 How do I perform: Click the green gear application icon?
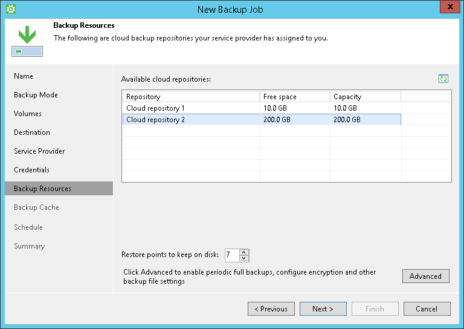tap(11, 9)
